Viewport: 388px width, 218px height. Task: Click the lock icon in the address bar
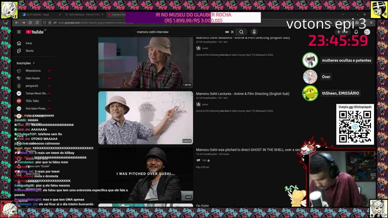point(50,23)
